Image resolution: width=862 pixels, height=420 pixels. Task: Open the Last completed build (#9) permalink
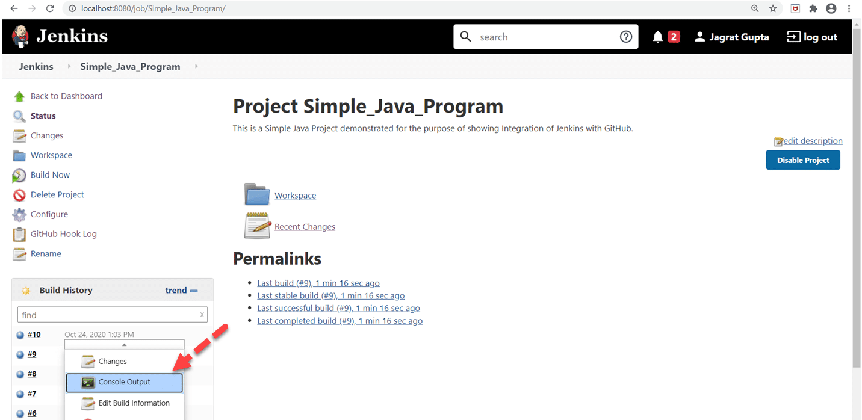[340, 321]
